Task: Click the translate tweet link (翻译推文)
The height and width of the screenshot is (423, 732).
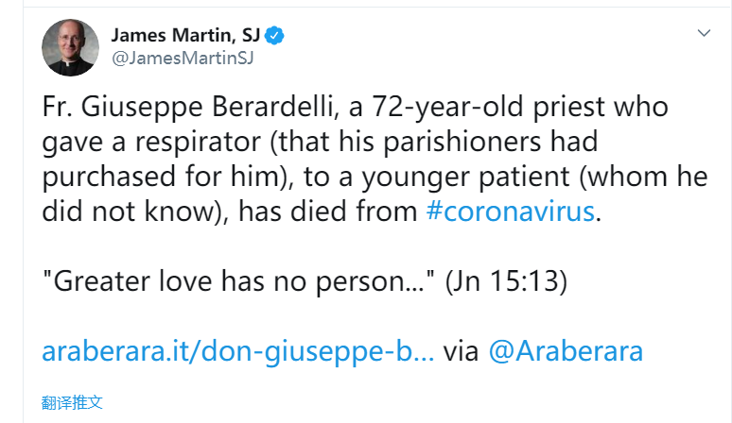Action: coord(72,402)
